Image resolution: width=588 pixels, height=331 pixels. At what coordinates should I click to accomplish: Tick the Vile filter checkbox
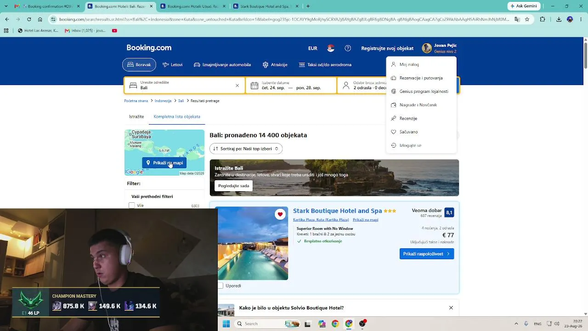132,205
